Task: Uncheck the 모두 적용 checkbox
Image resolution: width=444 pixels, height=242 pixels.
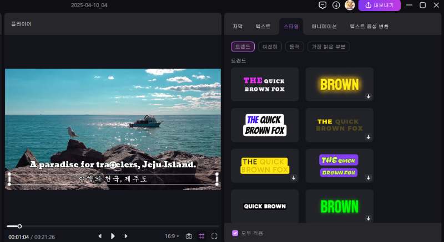Action: (x=235, y=233)
